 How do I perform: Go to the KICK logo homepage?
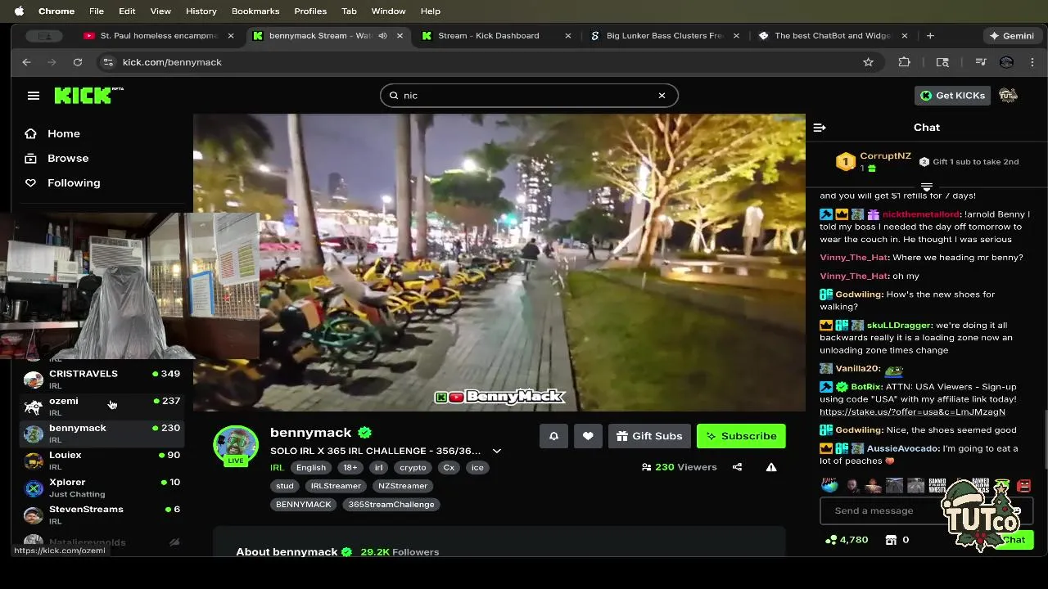tap(88, 96)
